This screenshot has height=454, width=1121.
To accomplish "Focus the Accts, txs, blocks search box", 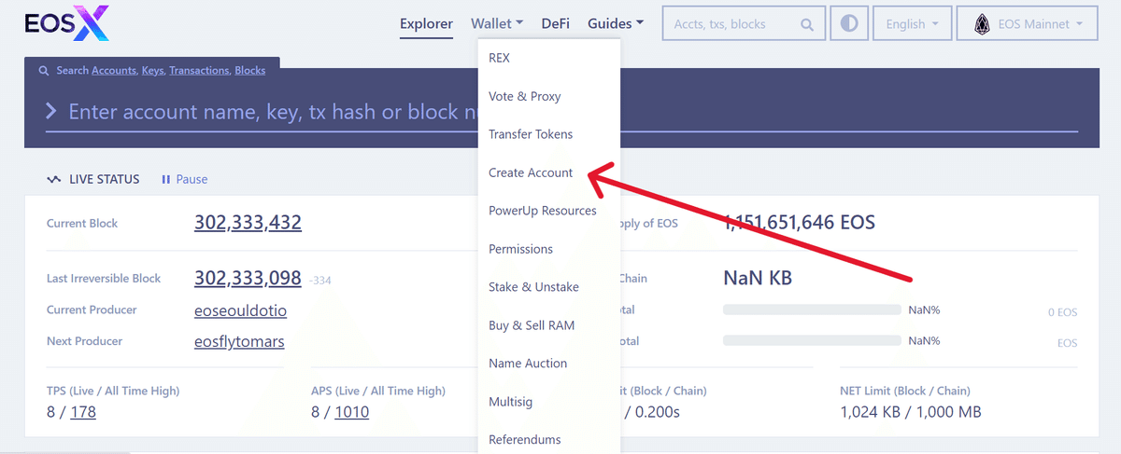I will tap(733, 25).
